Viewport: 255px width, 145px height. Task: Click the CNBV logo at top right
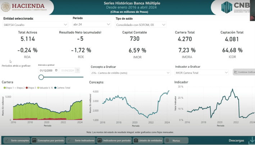(x=237, y=7)
